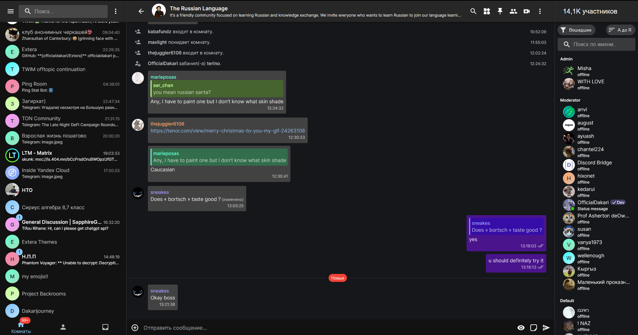Toggle the eye icon in the message bar

pos(521,328)
